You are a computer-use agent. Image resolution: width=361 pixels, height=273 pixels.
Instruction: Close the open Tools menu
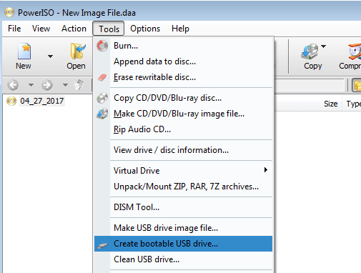(x=109, y=29)
